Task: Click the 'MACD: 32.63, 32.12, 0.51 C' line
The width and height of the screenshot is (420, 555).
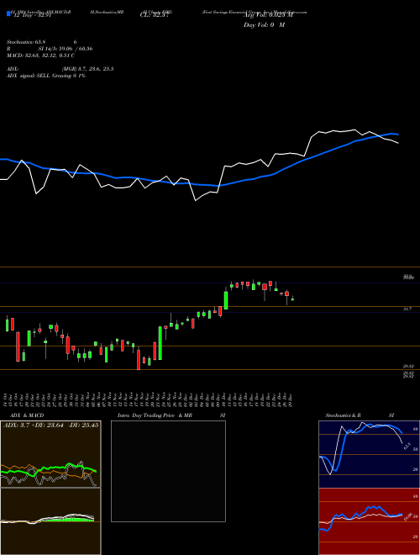Action: (x=40, y=55)
